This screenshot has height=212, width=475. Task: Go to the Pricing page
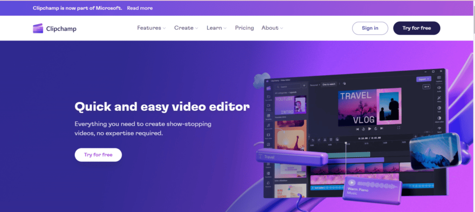pyautogui.click(x=244, y=28)
